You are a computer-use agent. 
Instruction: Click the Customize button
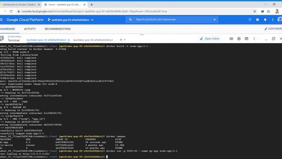[x=273, y=29]
